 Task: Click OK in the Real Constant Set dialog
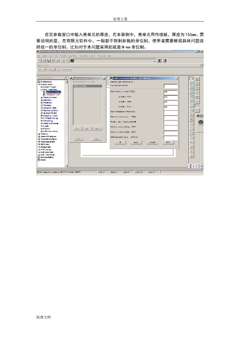pyautogui.click(x=120, y=142)
